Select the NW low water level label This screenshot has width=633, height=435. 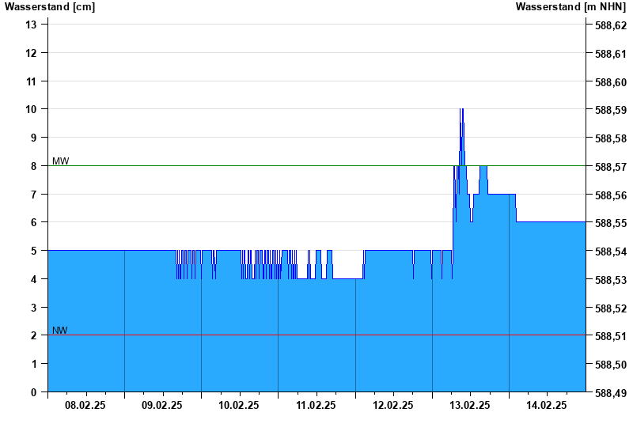tap(60, 331)
